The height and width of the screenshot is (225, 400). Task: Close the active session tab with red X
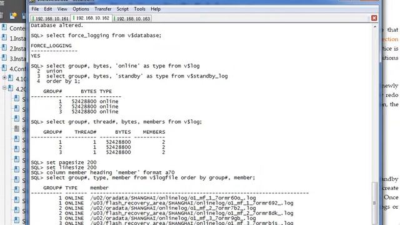(374, 18)
